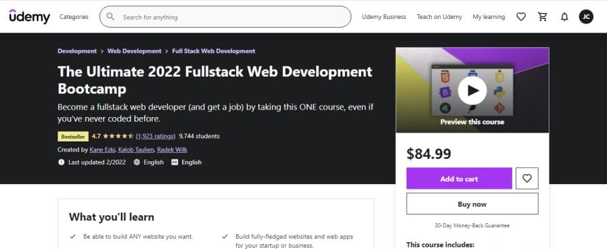Screen dimensions: 607x249
Task: Open instructor Radek Wilk profile
Action: pyautogui.click(x=173, y=150)
